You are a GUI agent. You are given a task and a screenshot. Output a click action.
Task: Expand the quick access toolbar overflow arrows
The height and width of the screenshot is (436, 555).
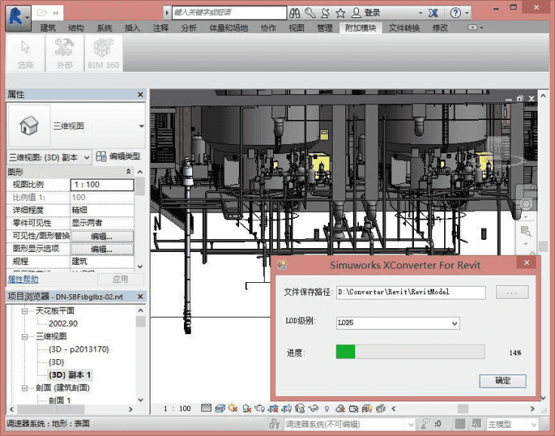tap(56, 13)
